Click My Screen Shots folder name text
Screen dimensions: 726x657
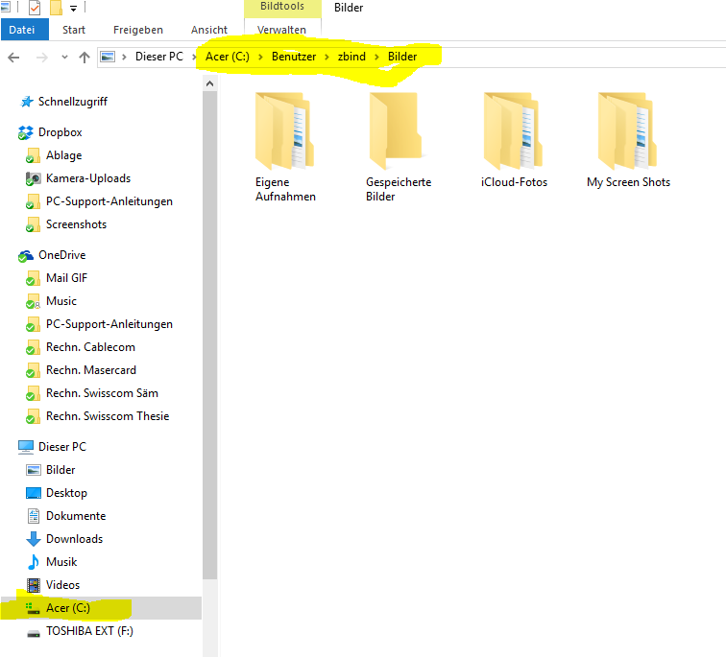click(x=628, y=182)
